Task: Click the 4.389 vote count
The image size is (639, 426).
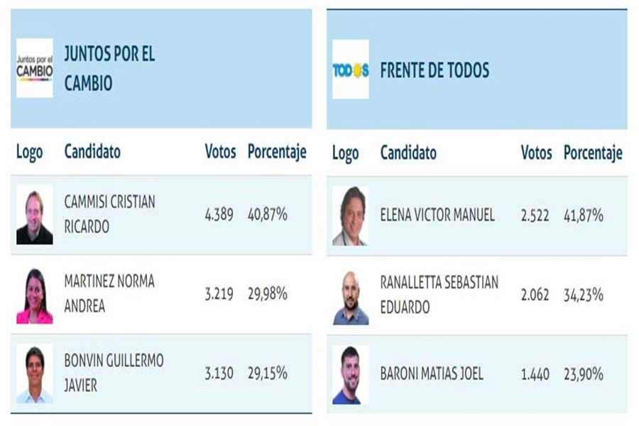Action: [219, 214]
